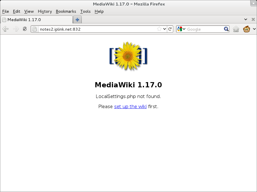Image resolution: width=257 pixels, height=192 pixels.
Task: Close the Firefox window with title bar X
Action: point(254,3)
